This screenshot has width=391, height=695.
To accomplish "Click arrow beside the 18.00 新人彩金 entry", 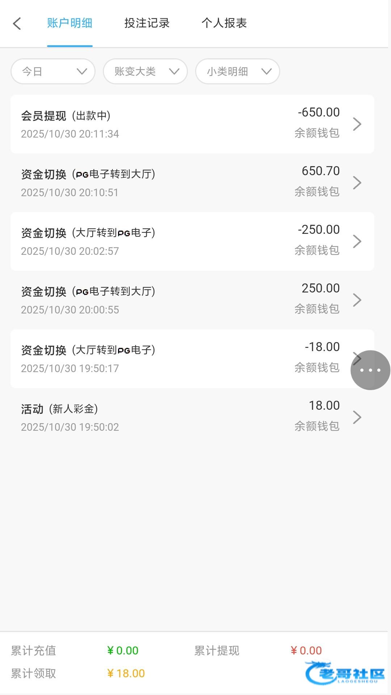I will click(357, 417).
